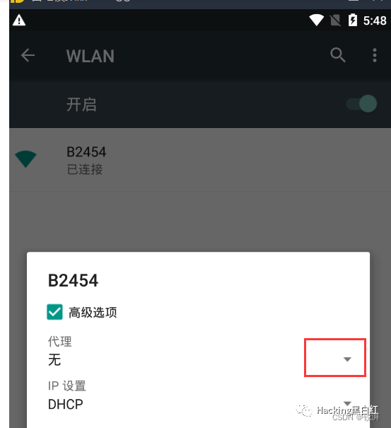Viewport: 391px width, 428px height.
Task: Tap the Wi-Fi signal status icon
Action: pyautogui.click(x=316, y=21)
